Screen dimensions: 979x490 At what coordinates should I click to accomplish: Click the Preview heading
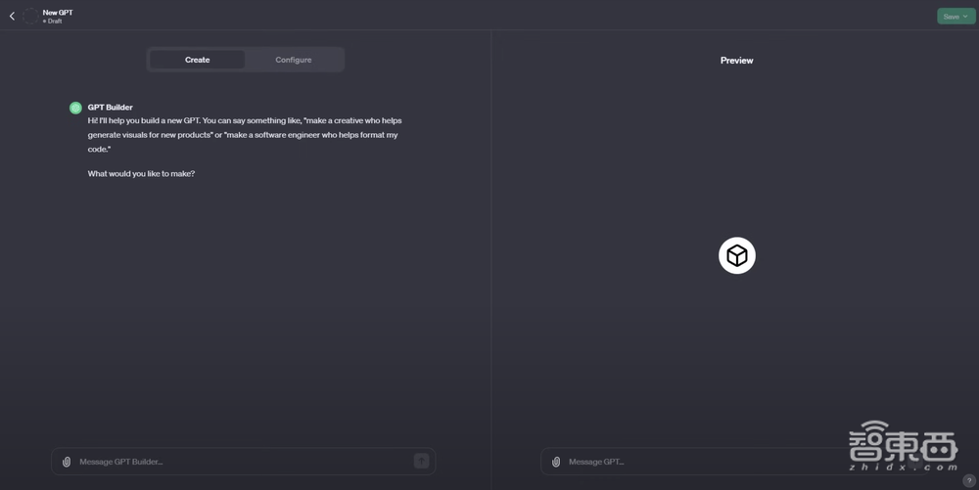click(x=736, y=61)
